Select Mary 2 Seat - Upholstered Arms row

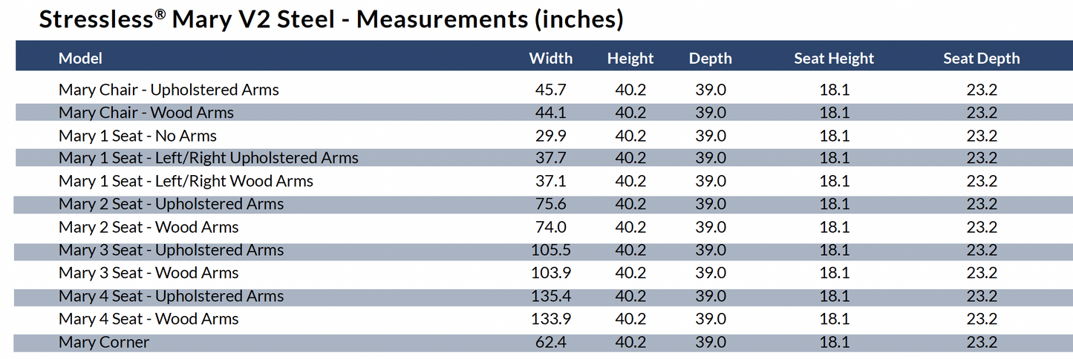[171, 204]
